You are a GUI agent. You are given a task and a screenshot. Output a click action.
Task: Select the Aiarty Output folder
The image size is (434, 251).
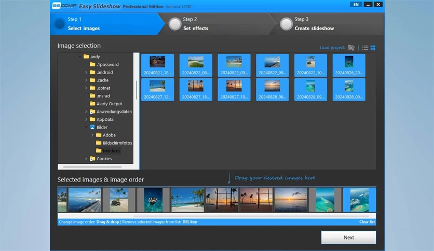click(106, 104)
